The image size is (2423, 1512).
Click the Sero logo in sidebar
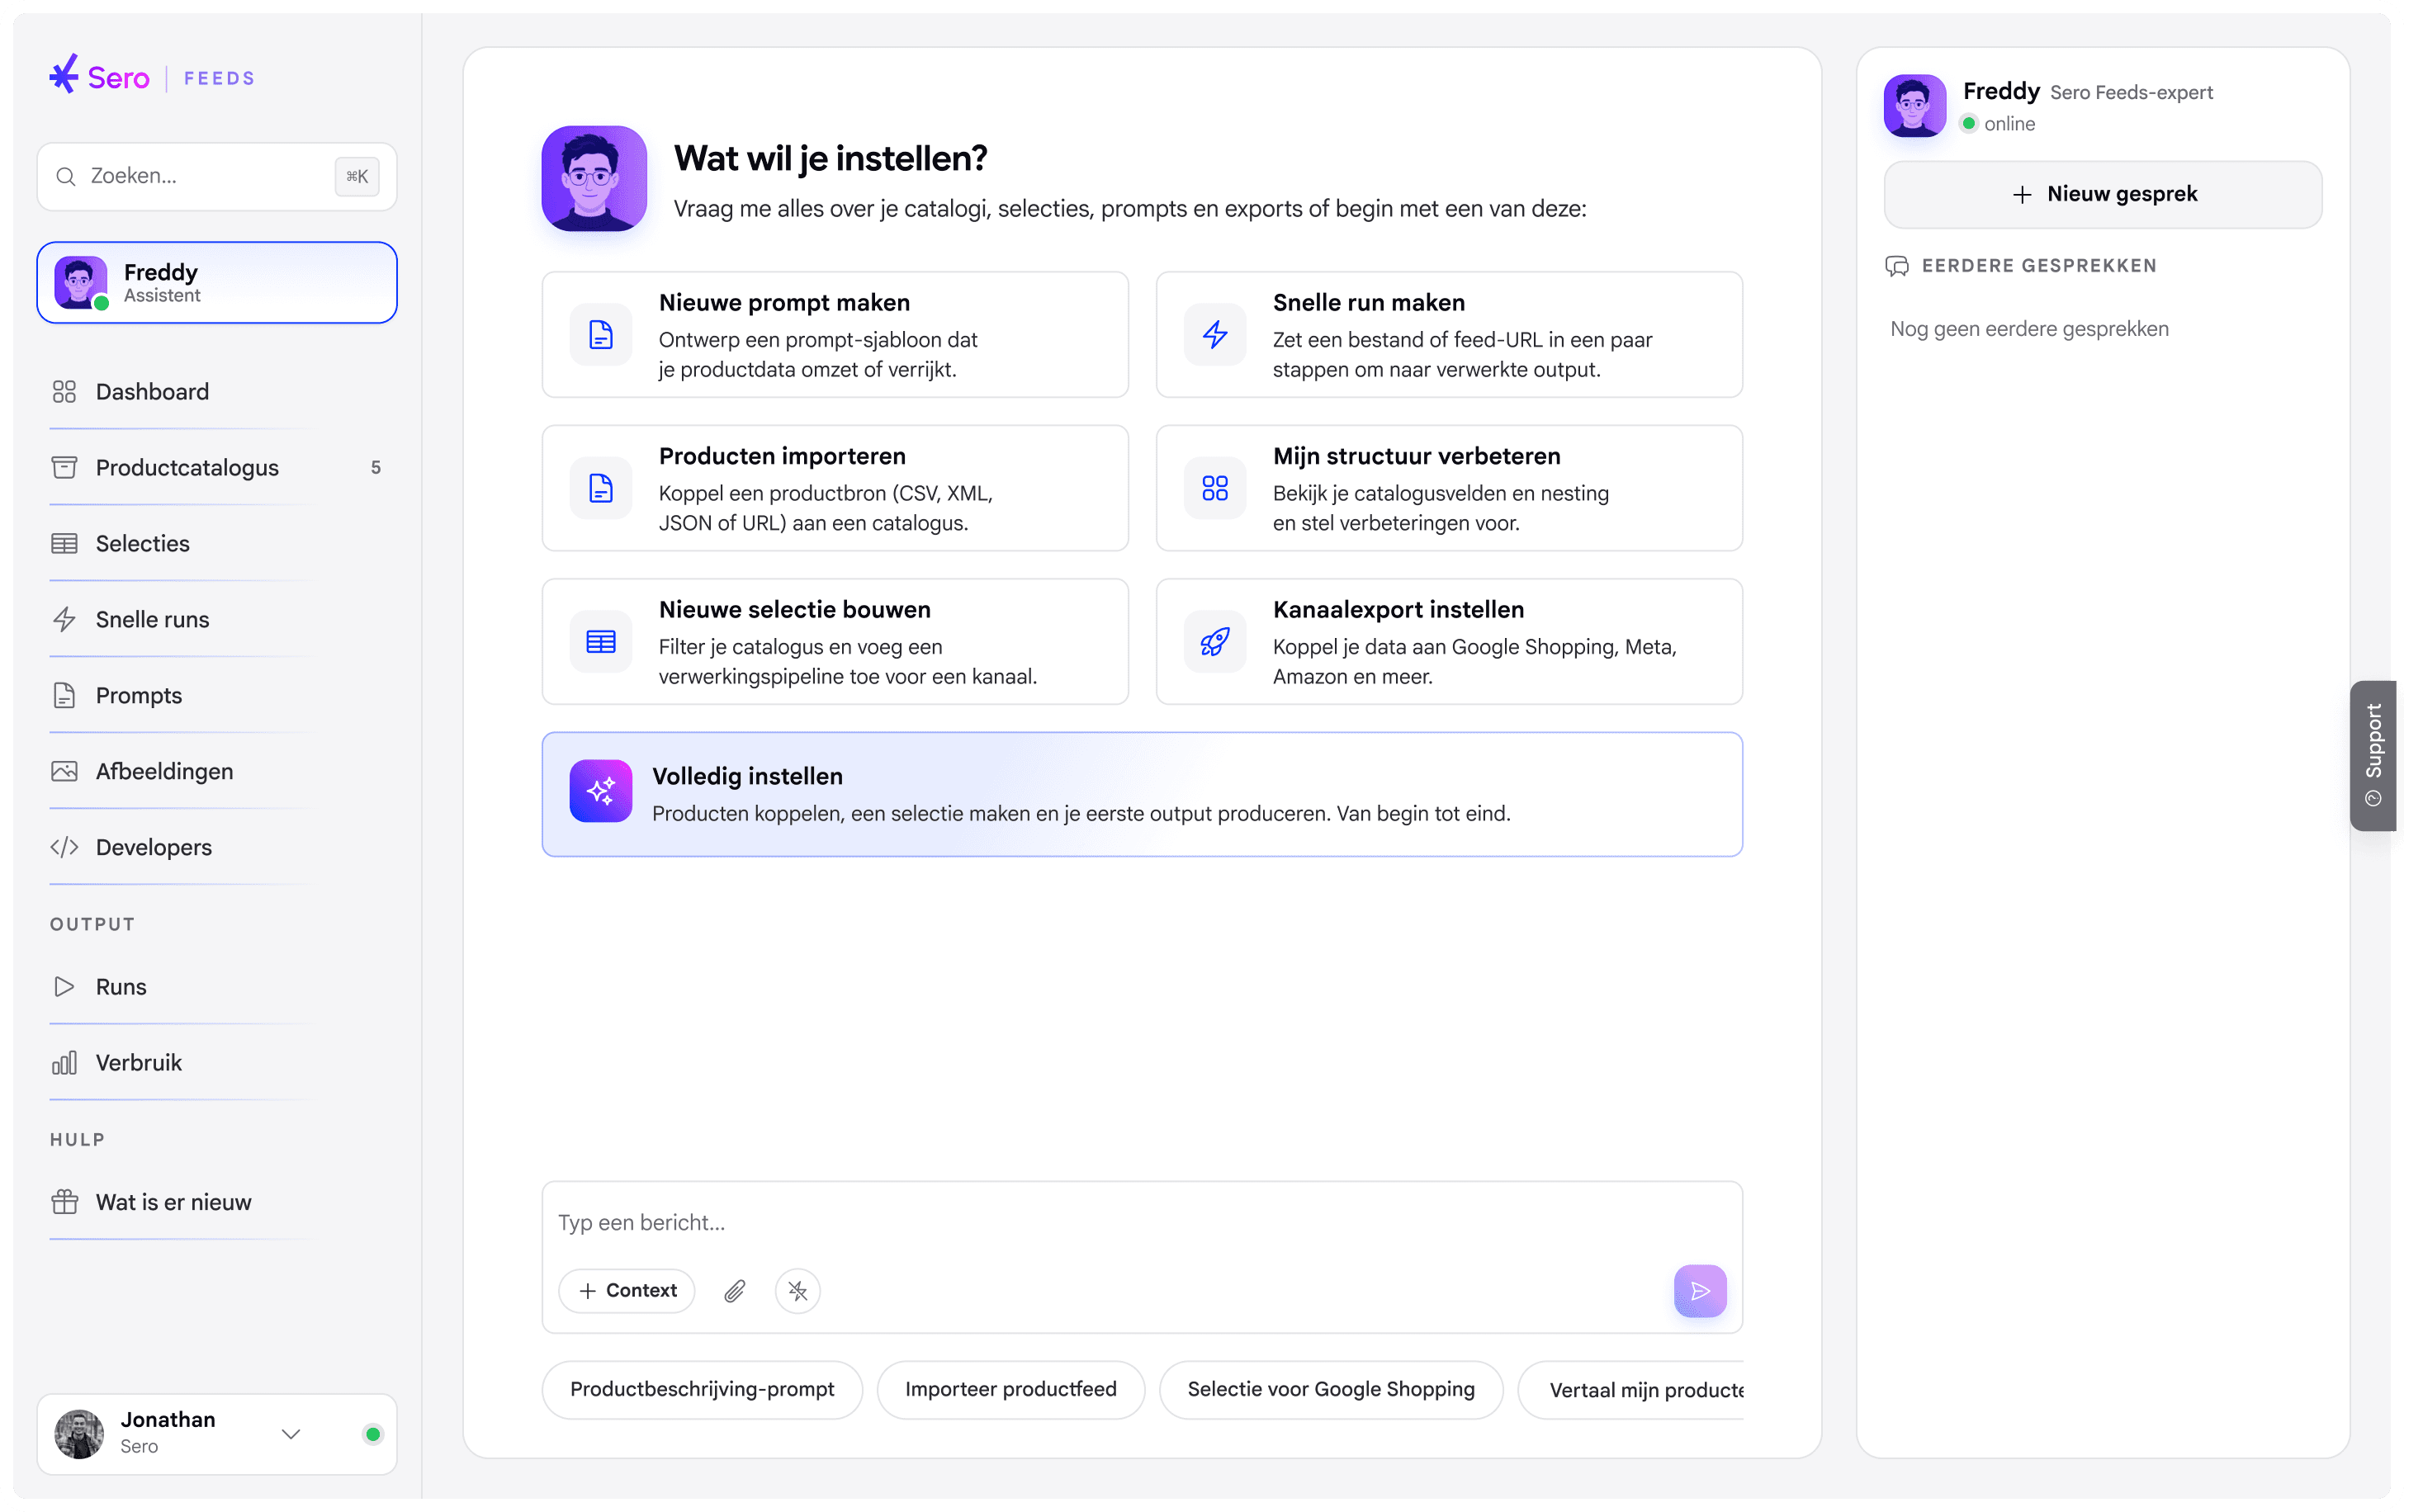tap(100, 76)
